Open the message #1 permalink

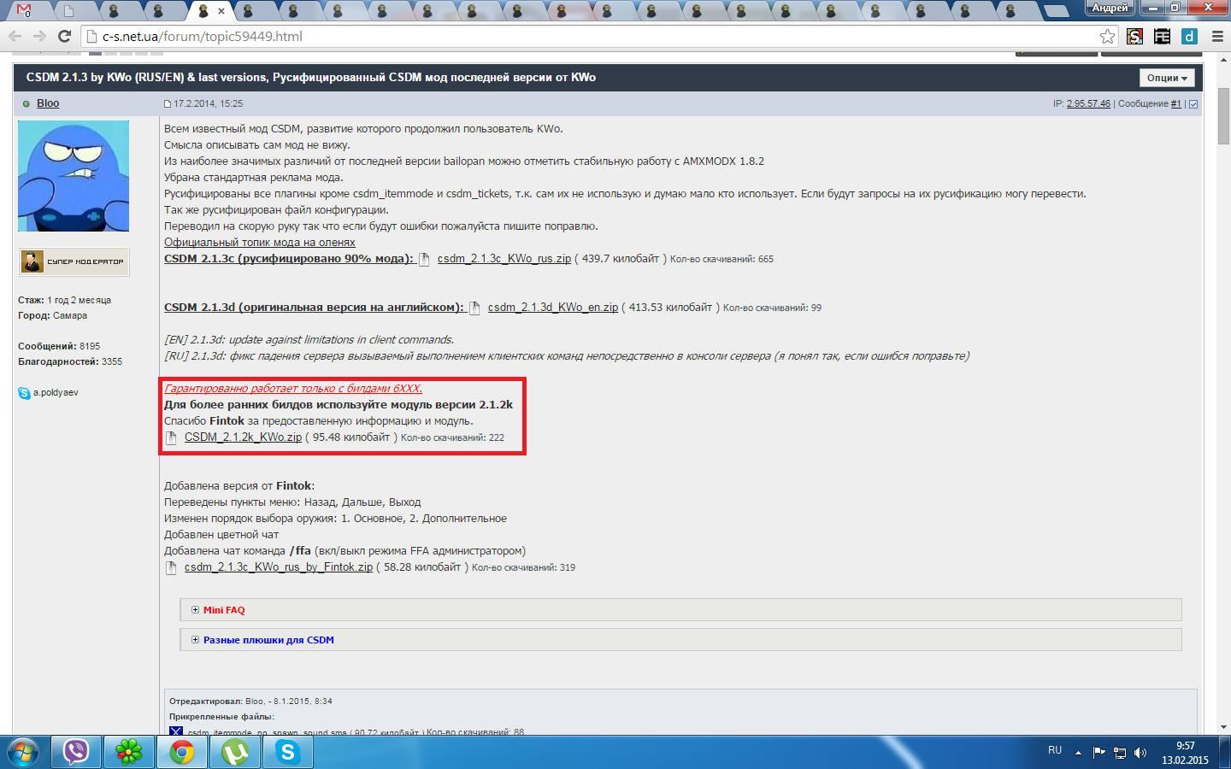(1175, 103)
